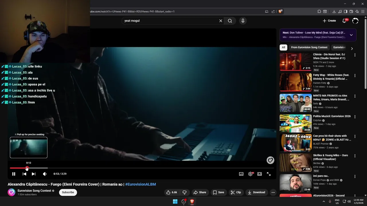
Task: Open more actions ellipsis under video
Action: (x=273, y=192)
